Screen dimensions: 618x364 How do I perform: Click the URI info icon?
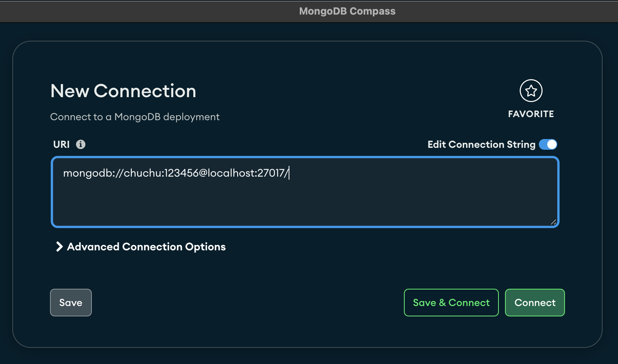pos(81,144)
